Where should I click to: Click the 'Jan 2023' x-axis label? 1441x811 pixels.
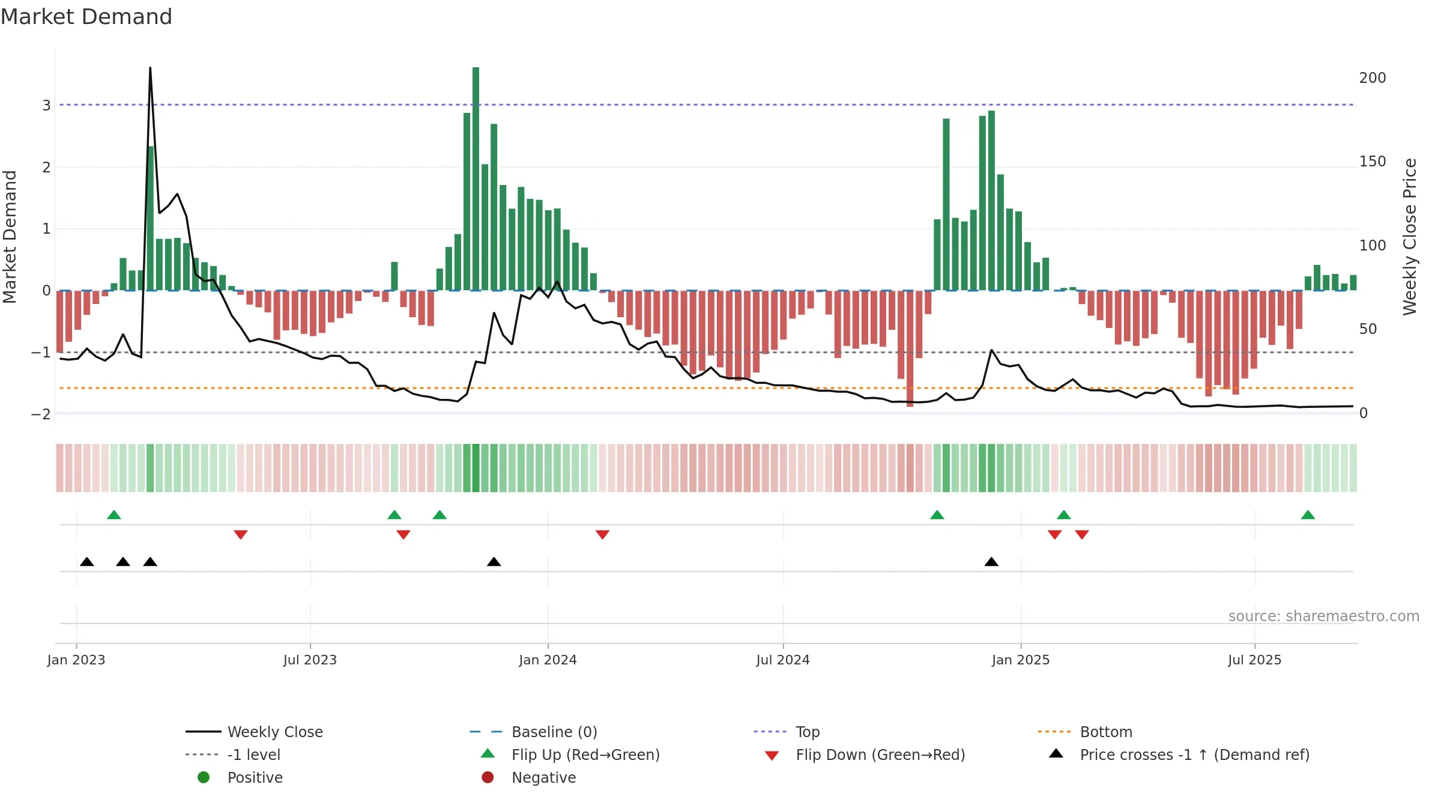(76, 660)
